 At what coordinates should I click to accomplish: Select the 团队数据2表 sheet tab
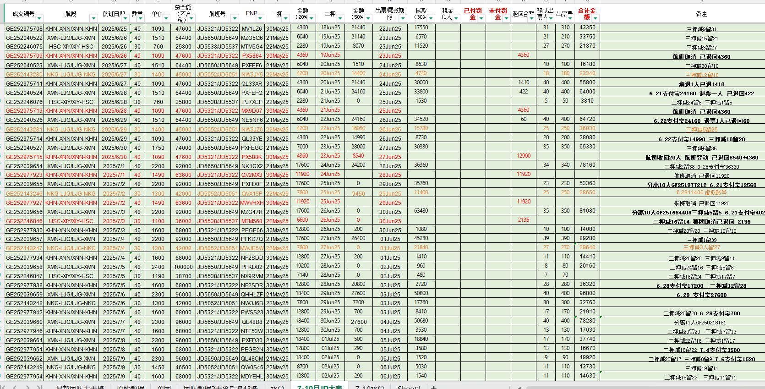click(220, 387)
